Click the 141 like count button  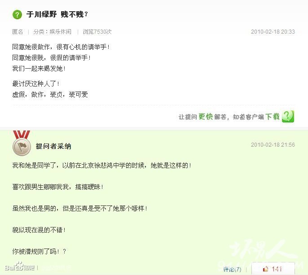click(x=273, y=269)
